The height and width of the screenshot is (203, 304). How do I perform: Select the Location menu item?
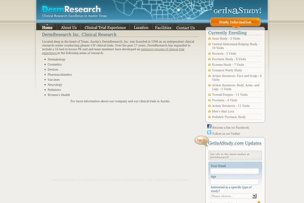click(x=141, y=27)
